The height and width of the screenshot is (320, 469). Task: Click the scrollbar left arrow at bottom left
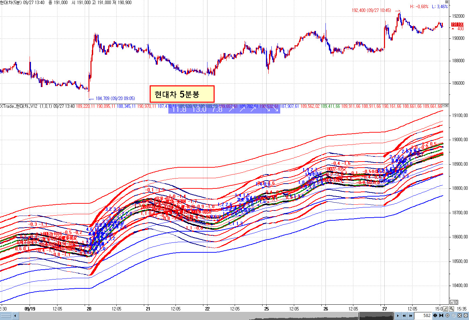click(x=15, y=316)
